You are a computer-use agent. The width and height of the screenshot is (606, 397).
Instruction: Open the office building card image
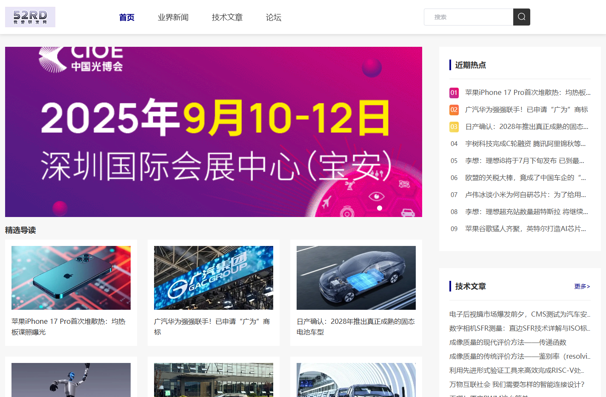[214, 380]
